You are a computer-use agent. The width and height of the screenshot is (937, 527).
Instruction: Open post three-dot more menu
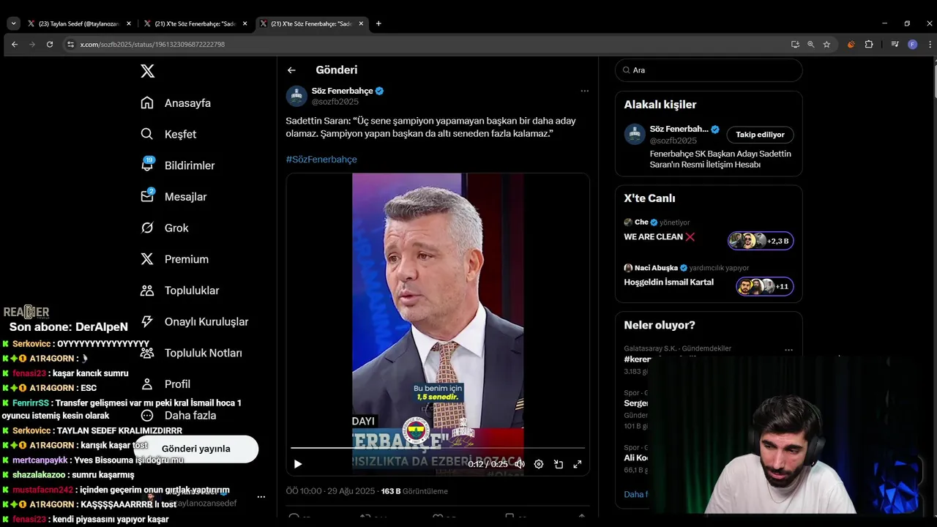coord(584,91)
